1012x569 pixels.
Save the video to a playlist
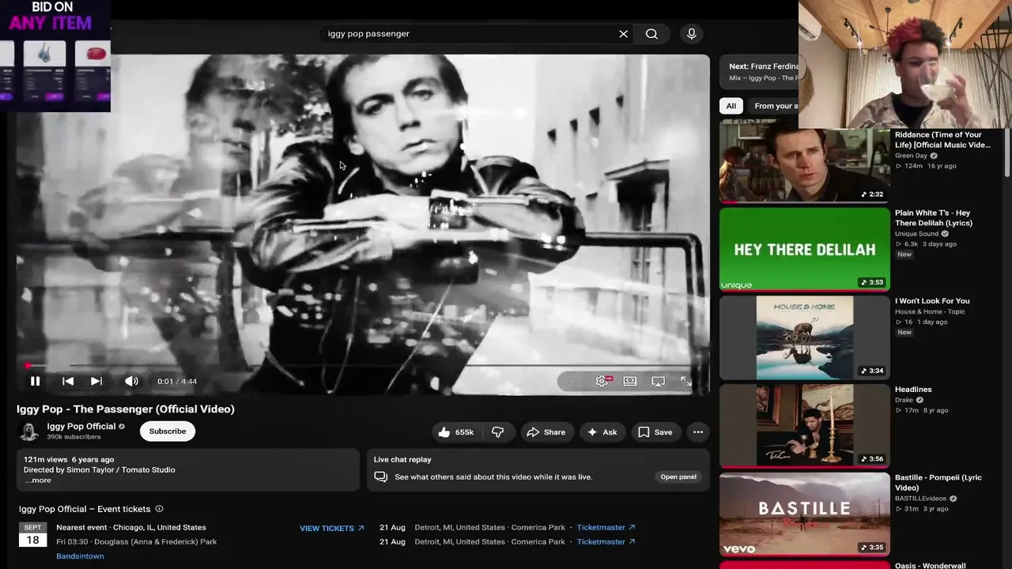pos(655,432)
